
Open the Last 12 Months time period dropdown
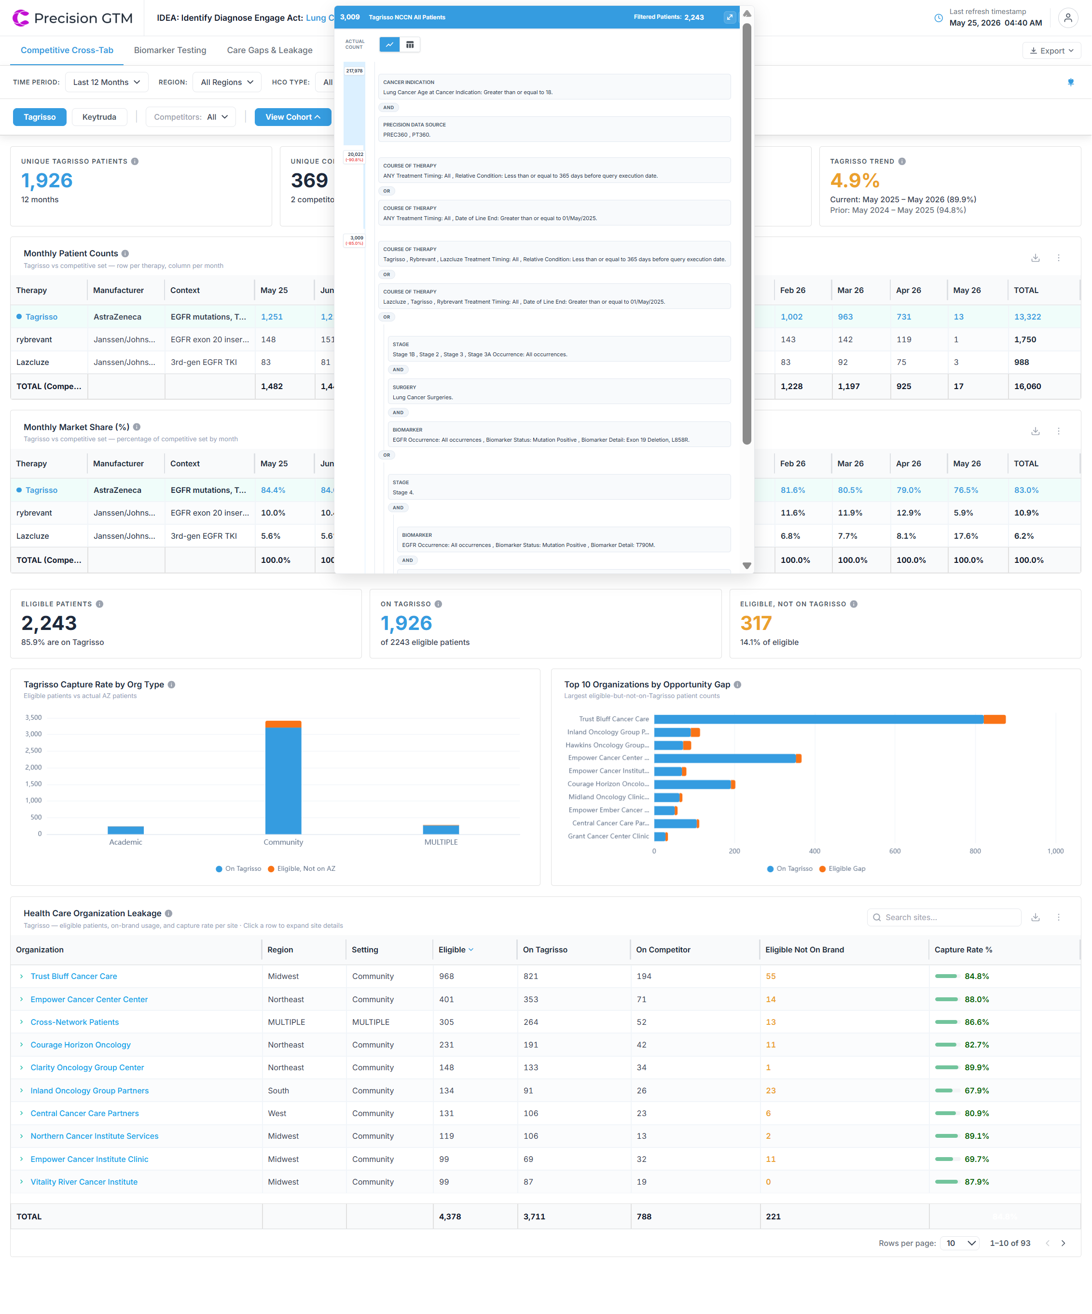tap(106, 82)
